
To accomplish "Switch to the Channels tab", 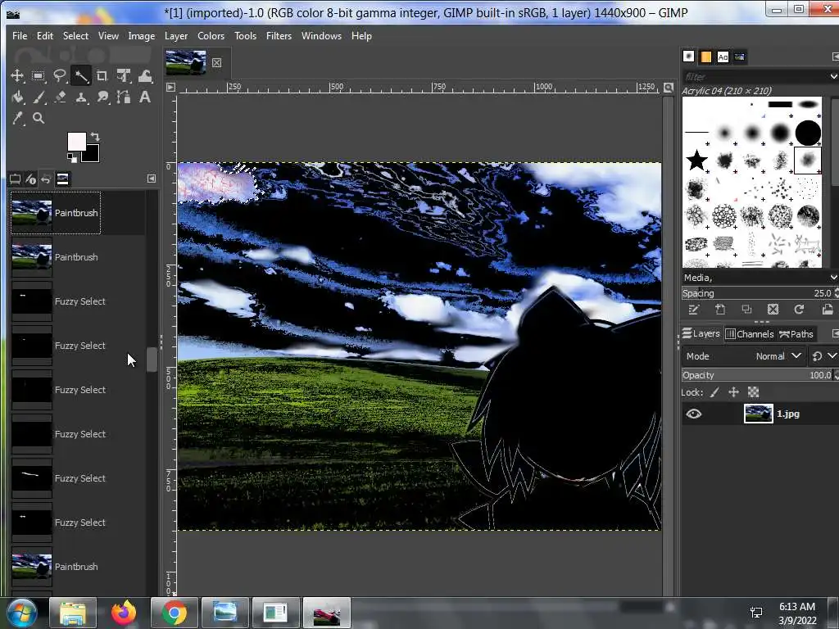I will point(750,334).
